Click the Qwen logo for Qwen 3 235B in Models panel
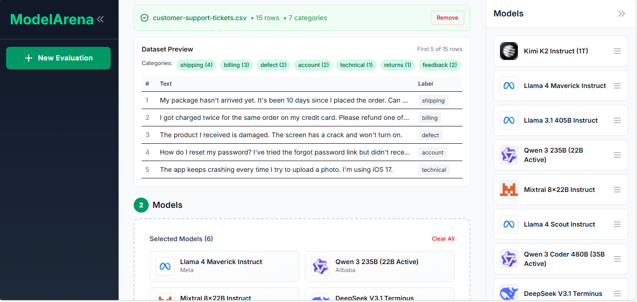This screenshot has height=302, width=637. (x=509, y=155)
